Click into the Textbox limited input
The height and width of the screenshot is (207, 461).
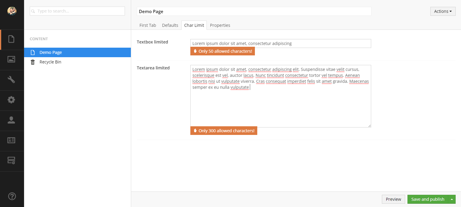280,43
